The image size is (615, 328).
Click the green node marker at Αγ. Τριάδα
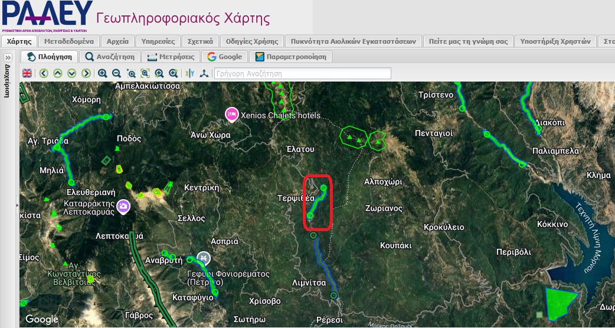[57, 147]
